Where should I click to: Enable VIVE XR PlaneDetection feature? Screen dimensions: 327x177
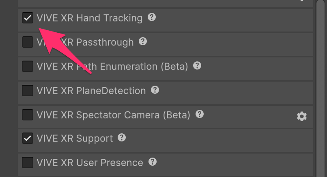coord(28,91)
